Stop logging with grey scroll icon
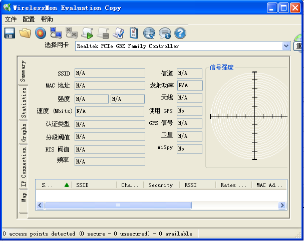304x241 pixels. [103, 33]
